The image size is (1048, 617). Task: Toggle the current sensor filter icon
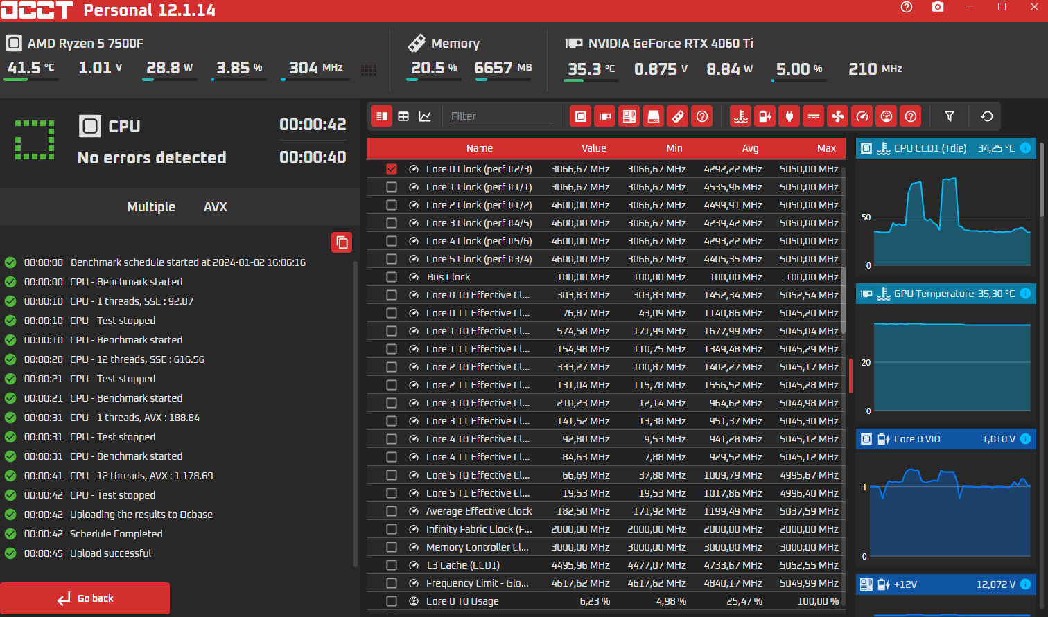tap(814, 116)
